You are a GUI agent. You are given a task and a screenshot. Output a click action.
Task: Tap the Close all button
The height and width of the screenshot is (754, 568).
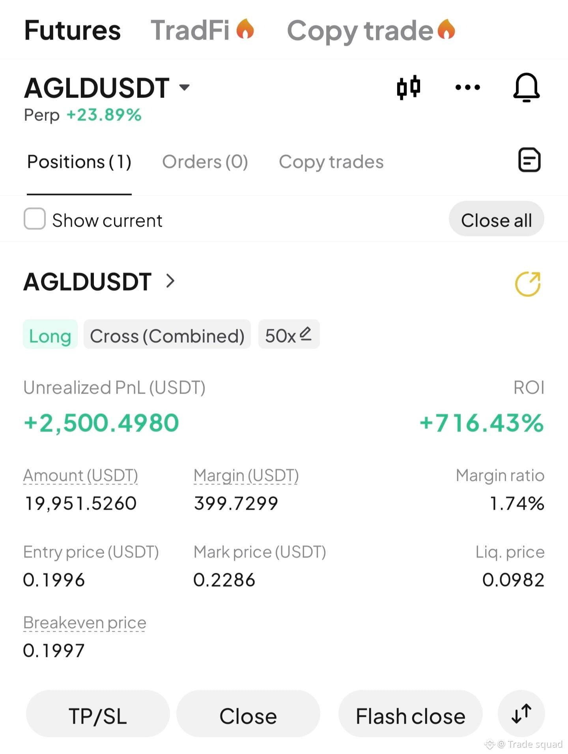(497, 219)
